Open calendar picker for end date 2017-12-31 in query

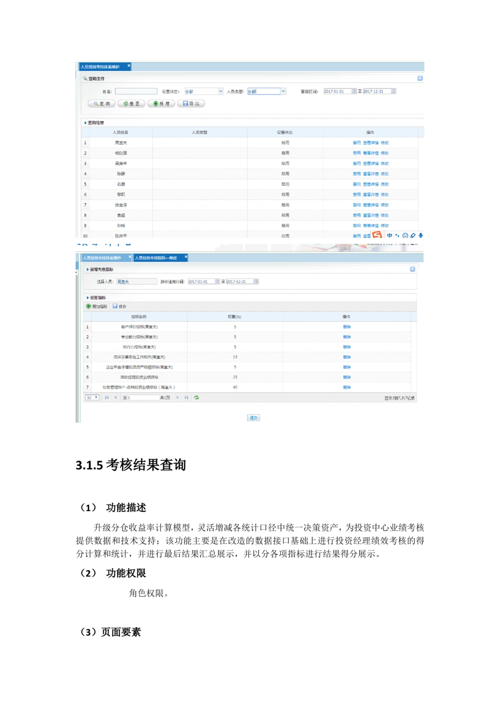(393, 91)
